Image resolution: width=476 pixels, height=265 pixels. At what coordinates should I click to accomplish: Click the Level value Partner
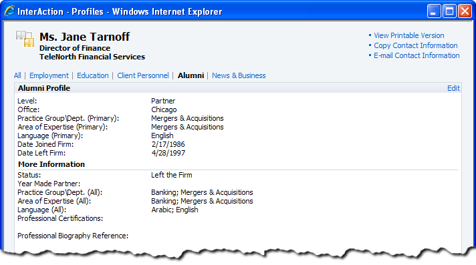163,101
